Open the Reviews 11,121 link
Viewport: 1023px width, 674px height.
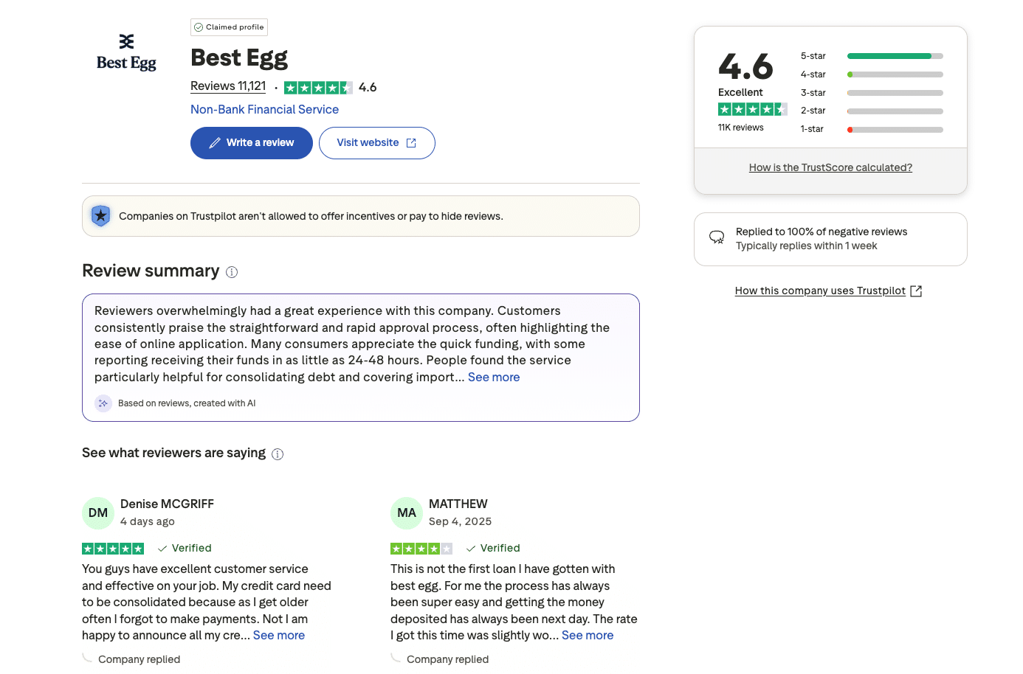point(227,86)
